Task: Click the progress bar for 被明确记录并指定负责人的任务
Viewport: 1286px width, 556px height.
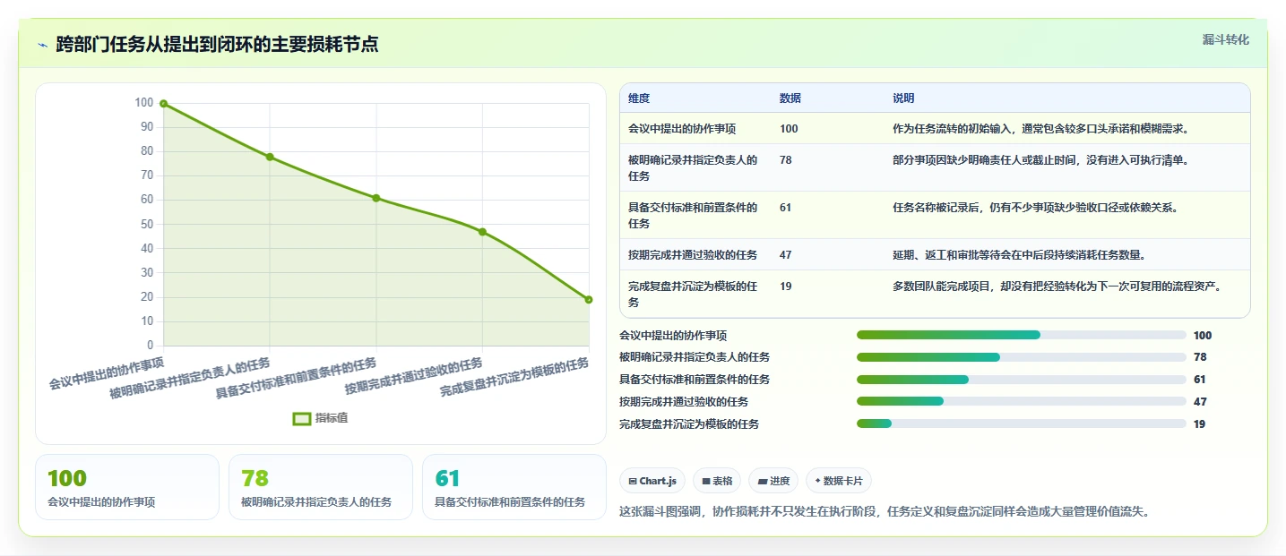Action: coord(1022,357)
